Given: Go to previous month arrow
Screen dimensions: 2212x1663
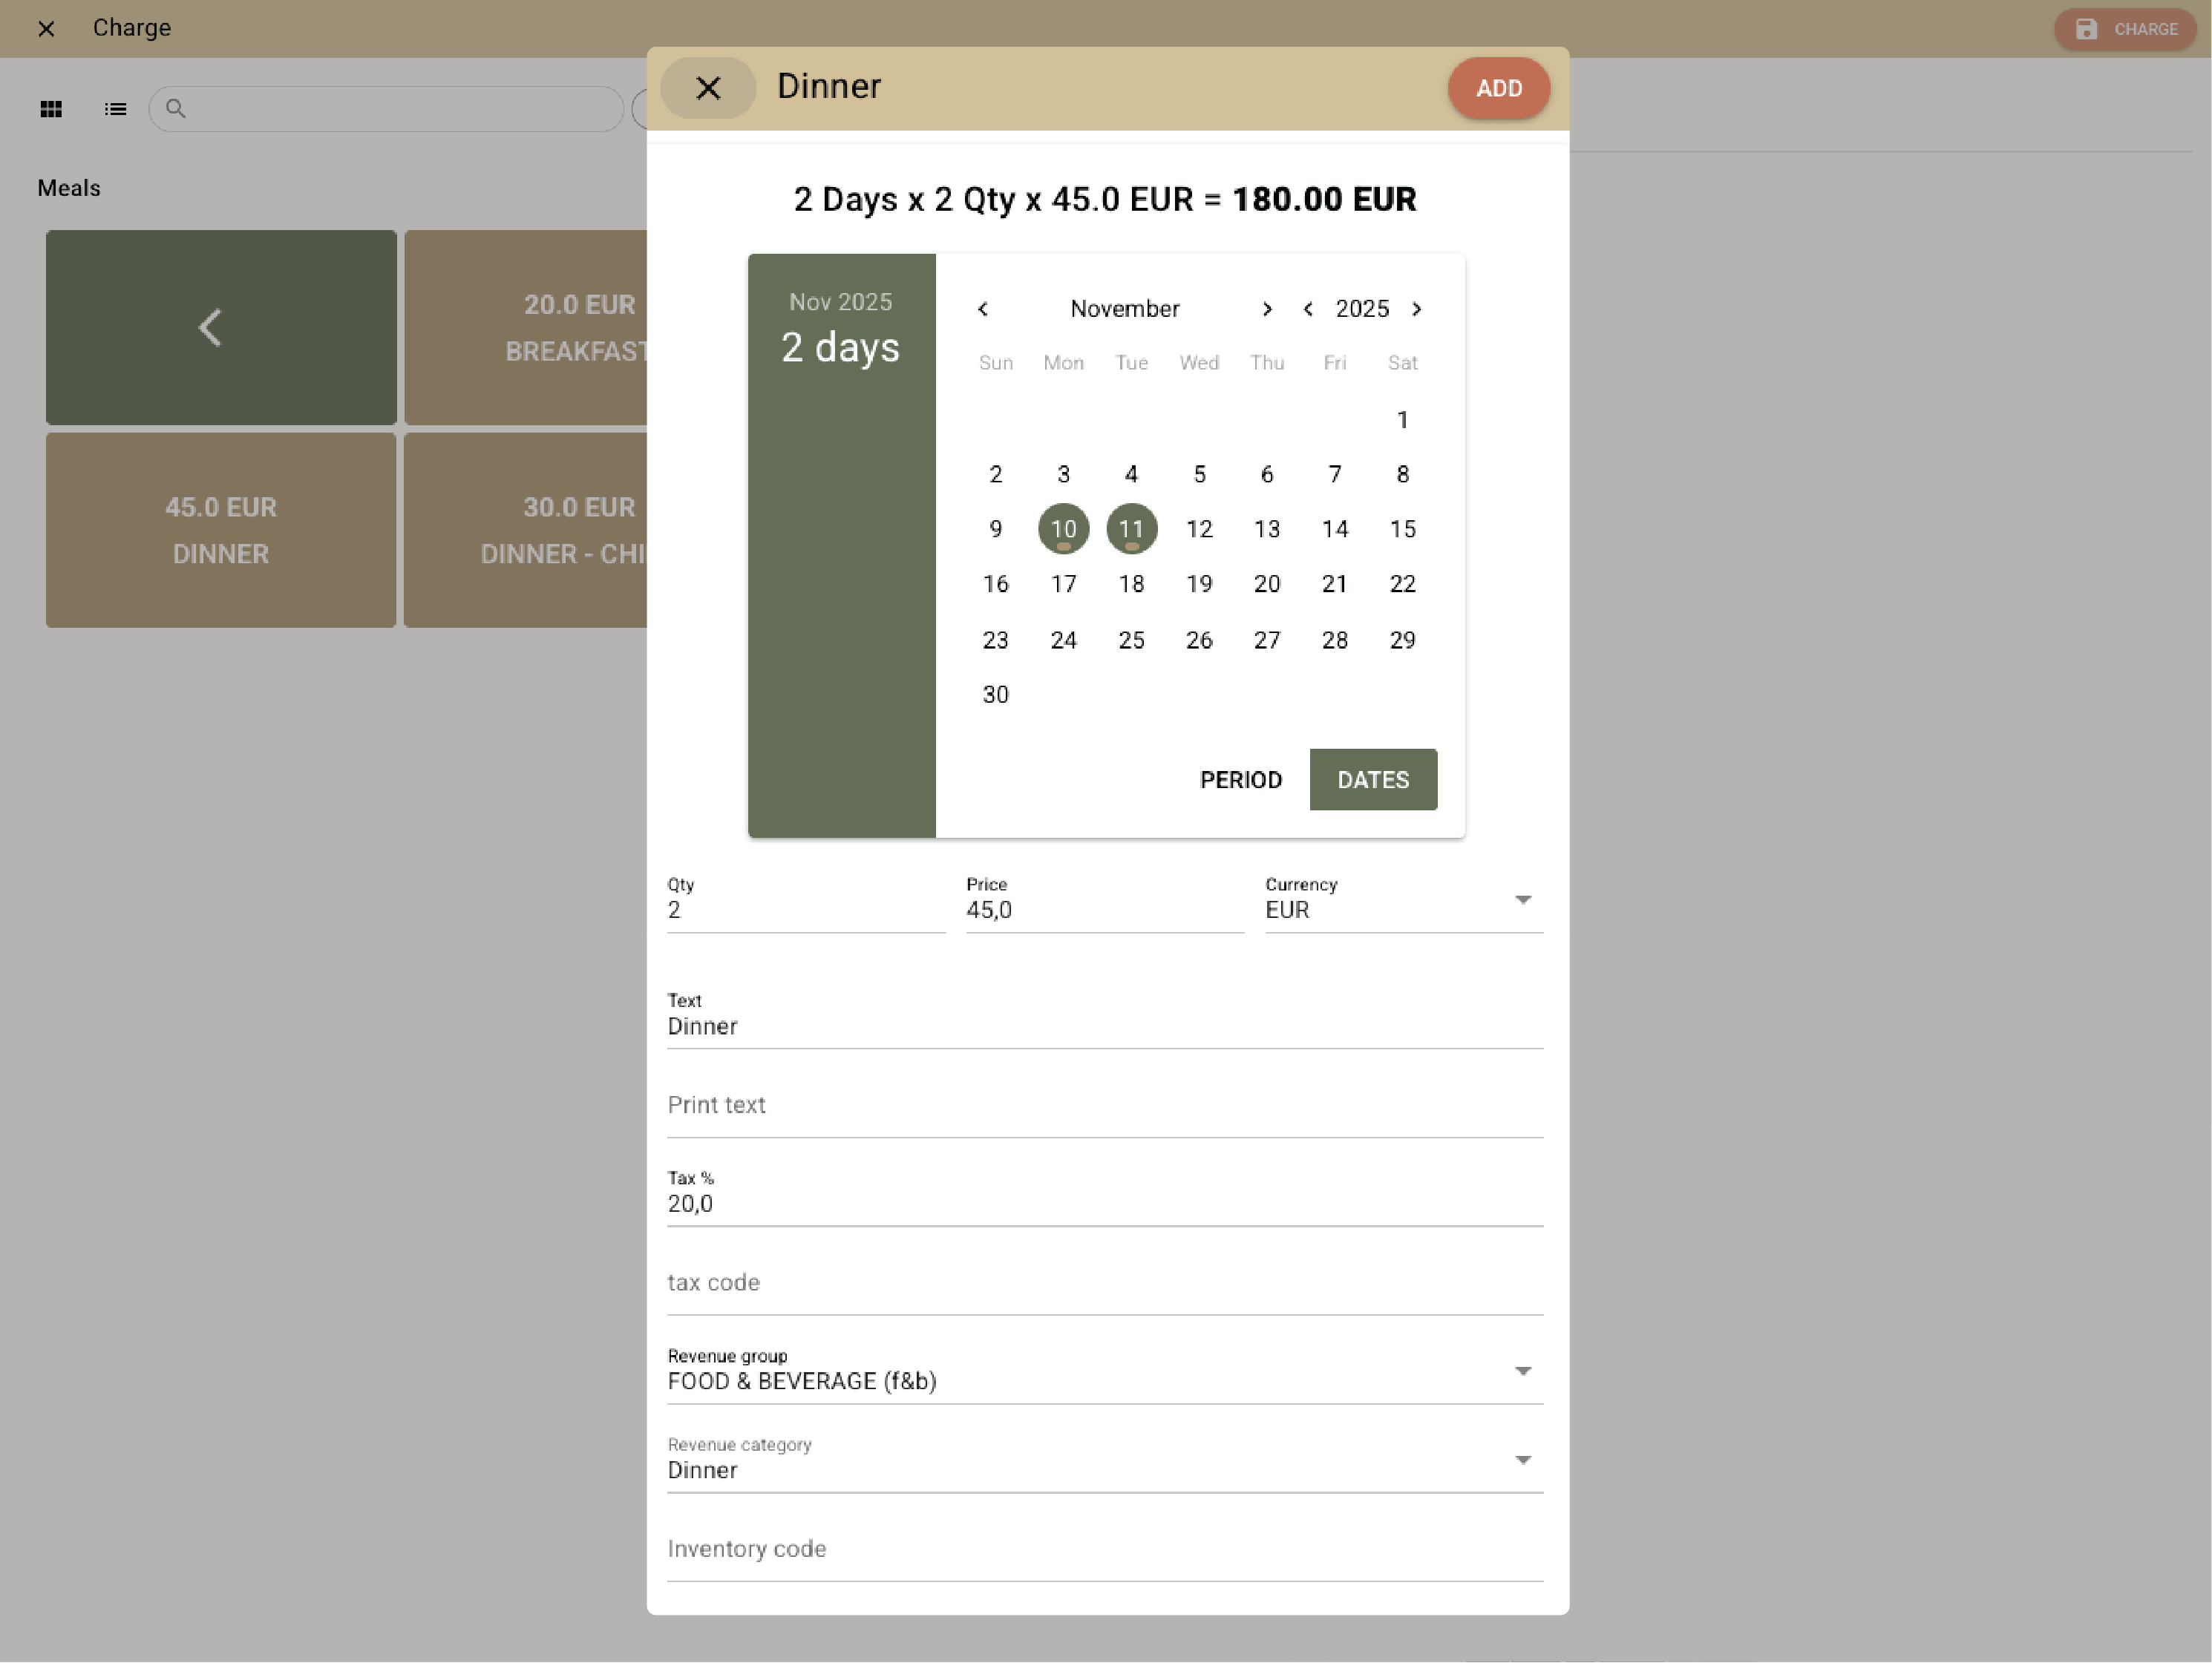Looking at the screenshot, I should pos(983,309).
